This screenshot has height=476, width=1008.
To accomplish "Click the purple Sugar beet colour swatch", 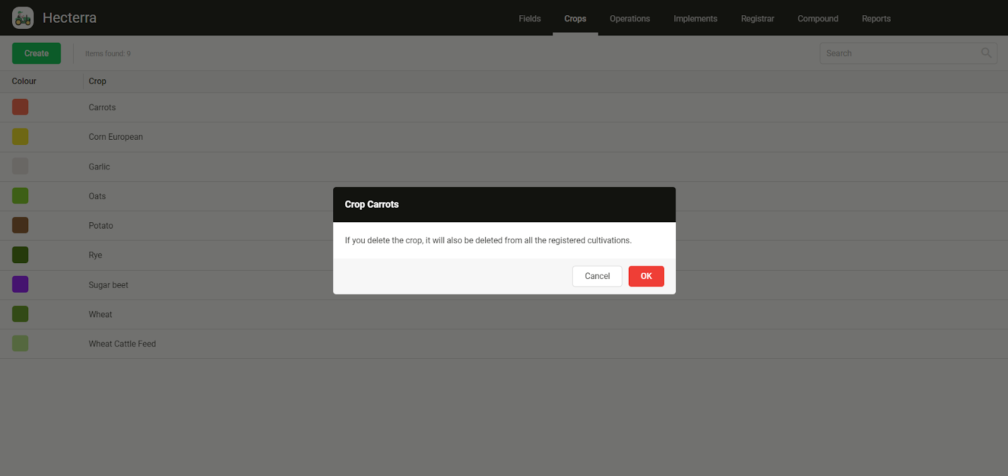I will pyautogui.click(x=20, y=285).
